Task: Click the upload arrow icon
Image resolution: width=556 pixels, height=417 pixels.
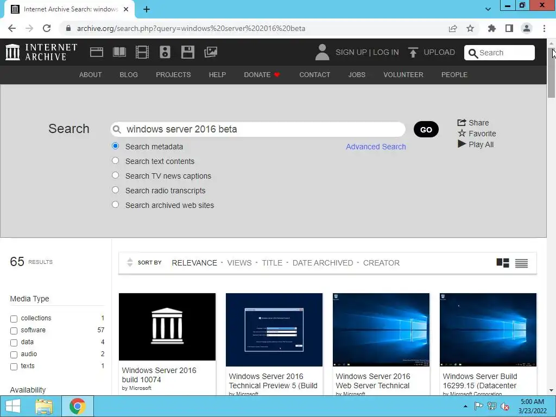Action: click(413, 52)
